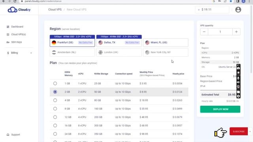Click the Cloud VPS breadcrumb link
Image resolution: width=253 pixels, height=142 pixels.
pos(55,9)
